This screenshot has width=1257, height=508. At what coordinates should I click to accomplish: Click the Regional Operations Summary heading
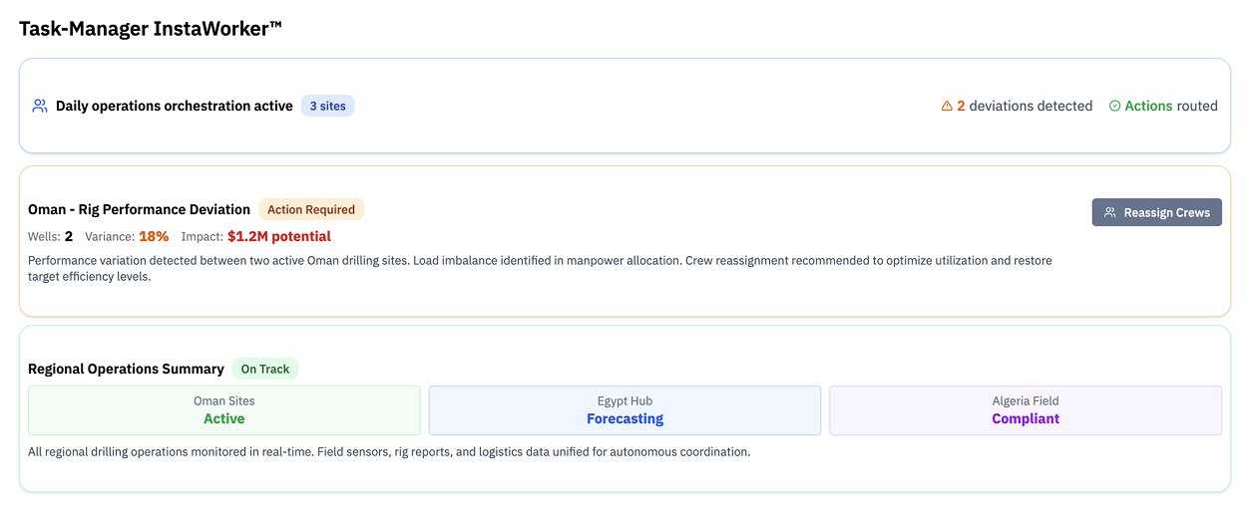pyautogui.click(x=126, y=369)
